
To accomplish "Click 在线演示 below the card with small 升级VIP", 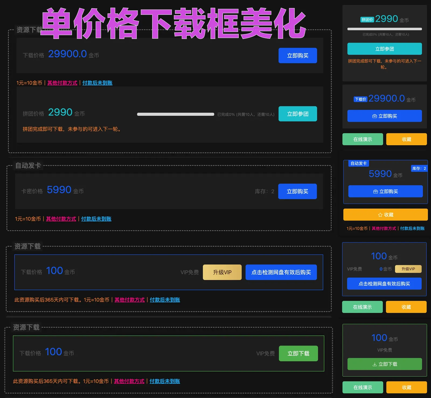I will tap(362, 307).
